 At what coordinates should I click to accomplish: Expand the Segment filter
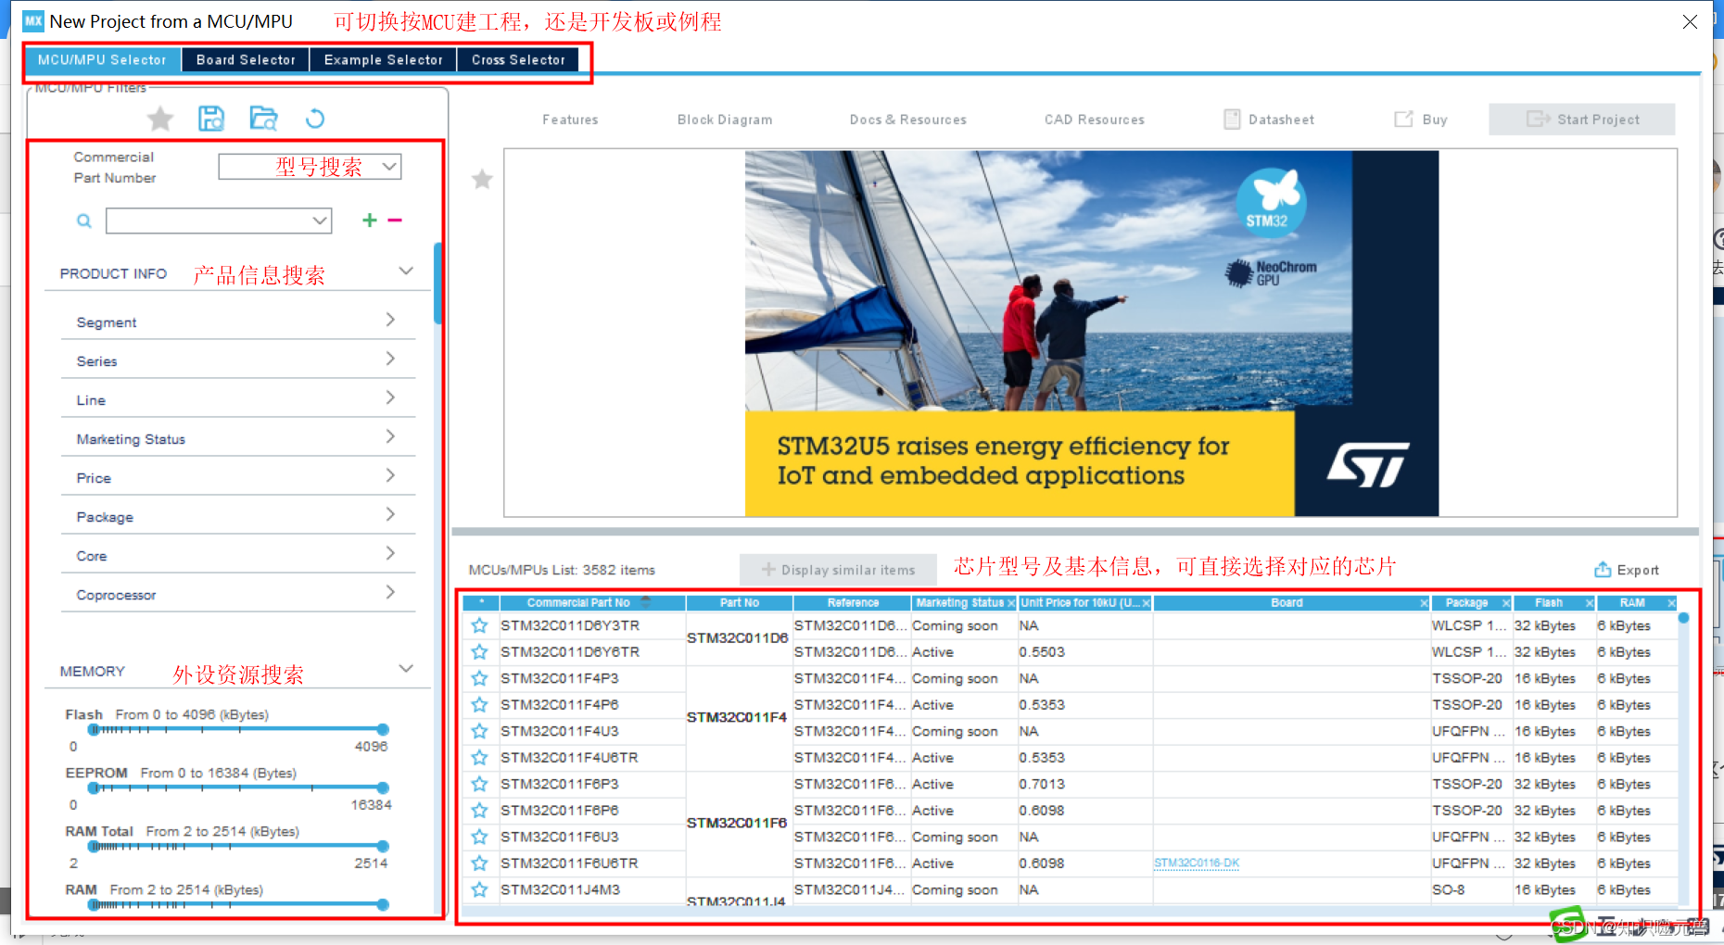[390, 320]
